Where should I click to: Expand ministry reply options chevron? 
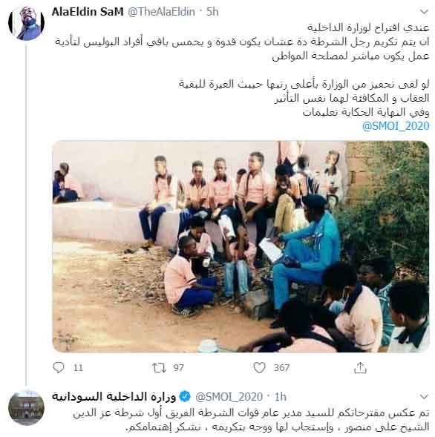click(424, 396)
